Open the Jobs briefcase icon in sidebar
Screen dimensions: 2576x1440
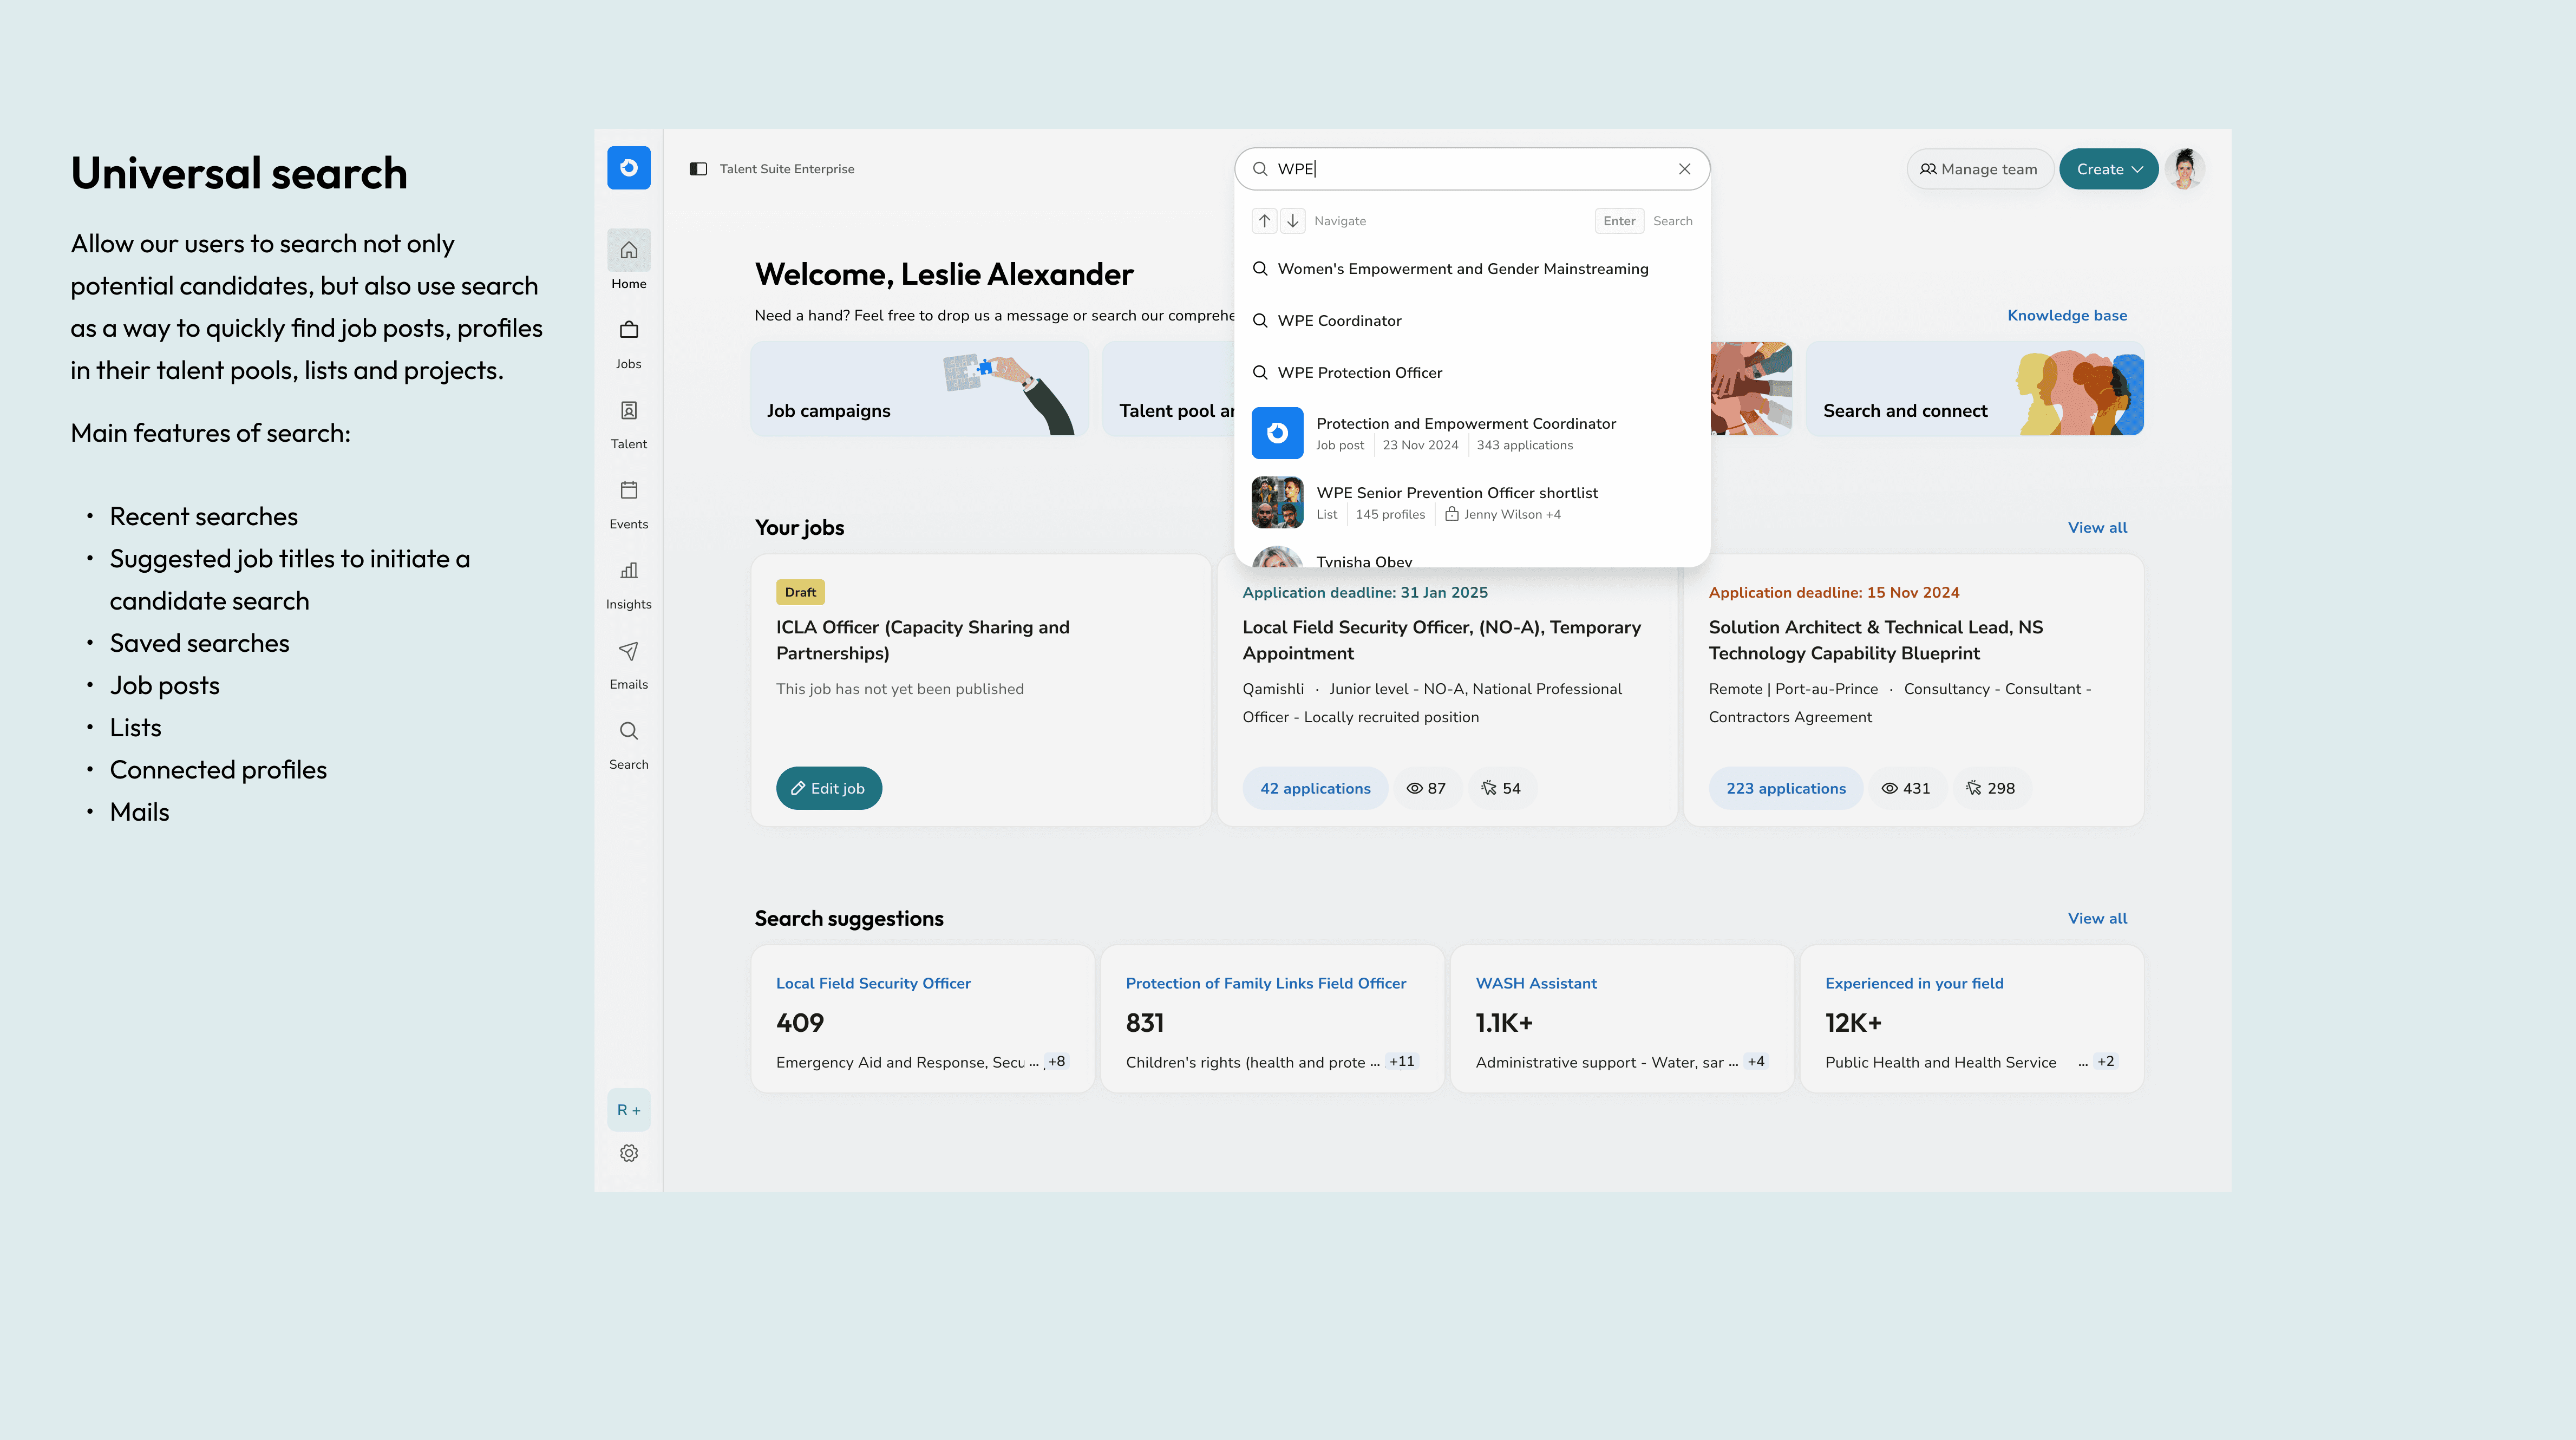[x=628, y=331]
